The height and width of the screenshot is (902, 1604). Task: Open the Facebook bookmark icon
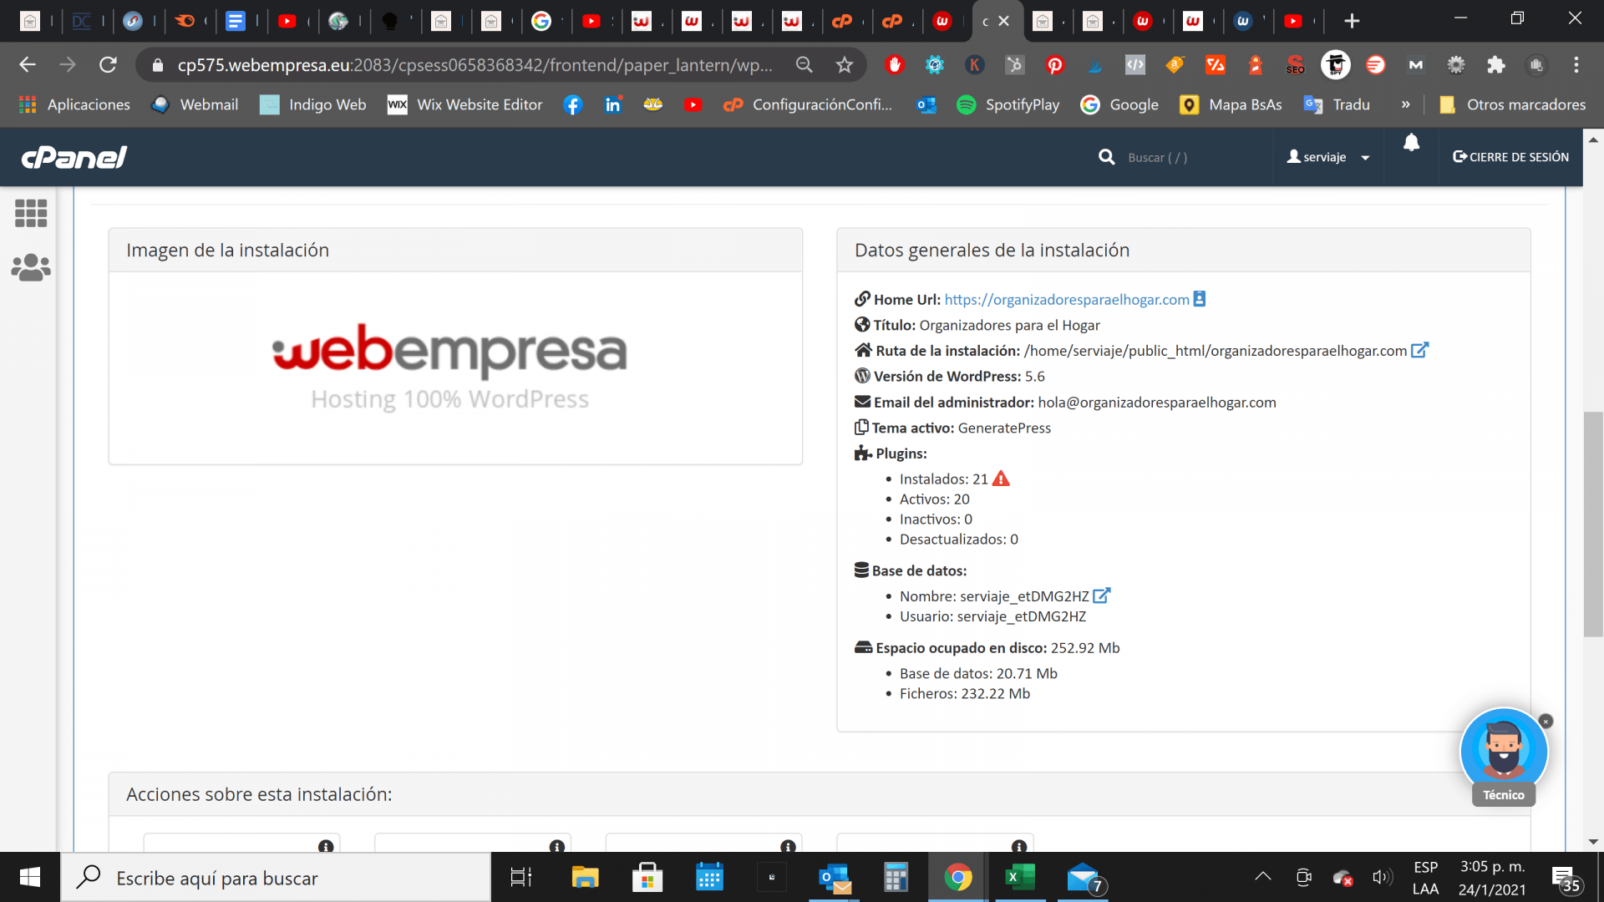pos(572,104)
